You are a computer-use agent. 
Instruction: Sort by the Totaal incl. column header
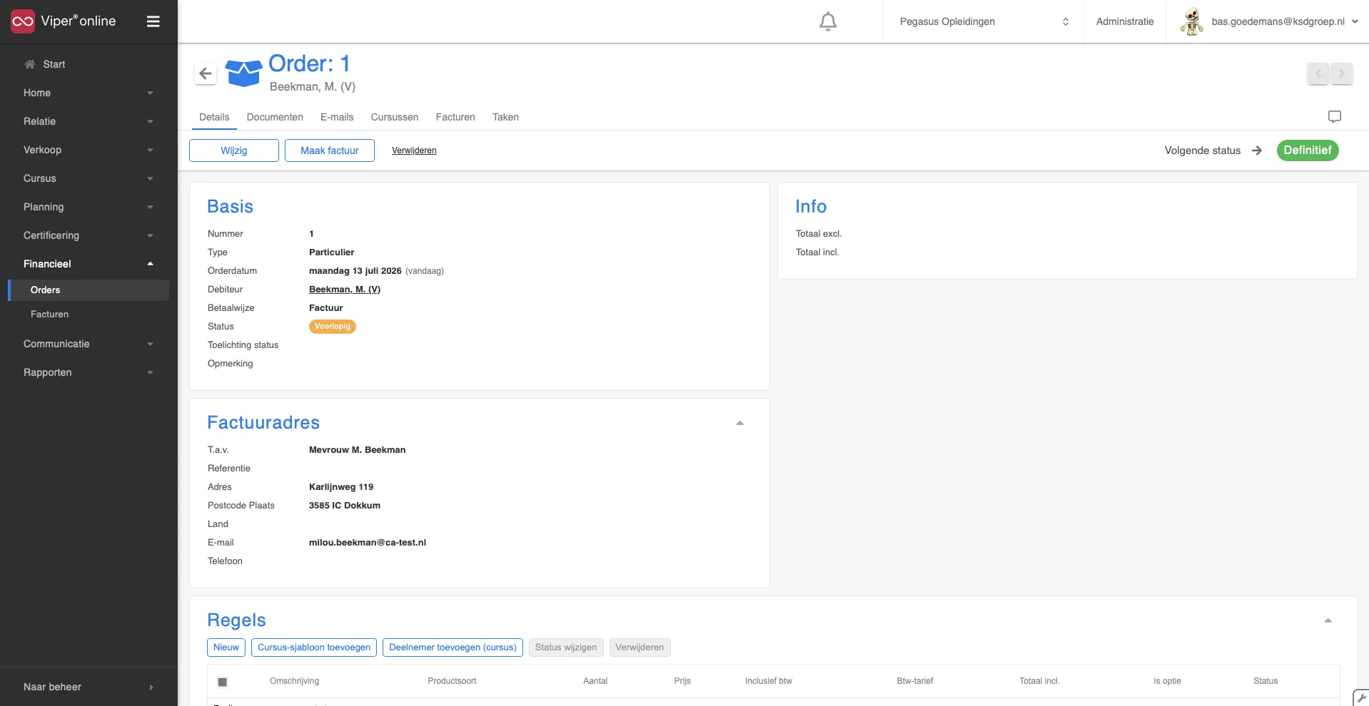[x=1039, y=681]
